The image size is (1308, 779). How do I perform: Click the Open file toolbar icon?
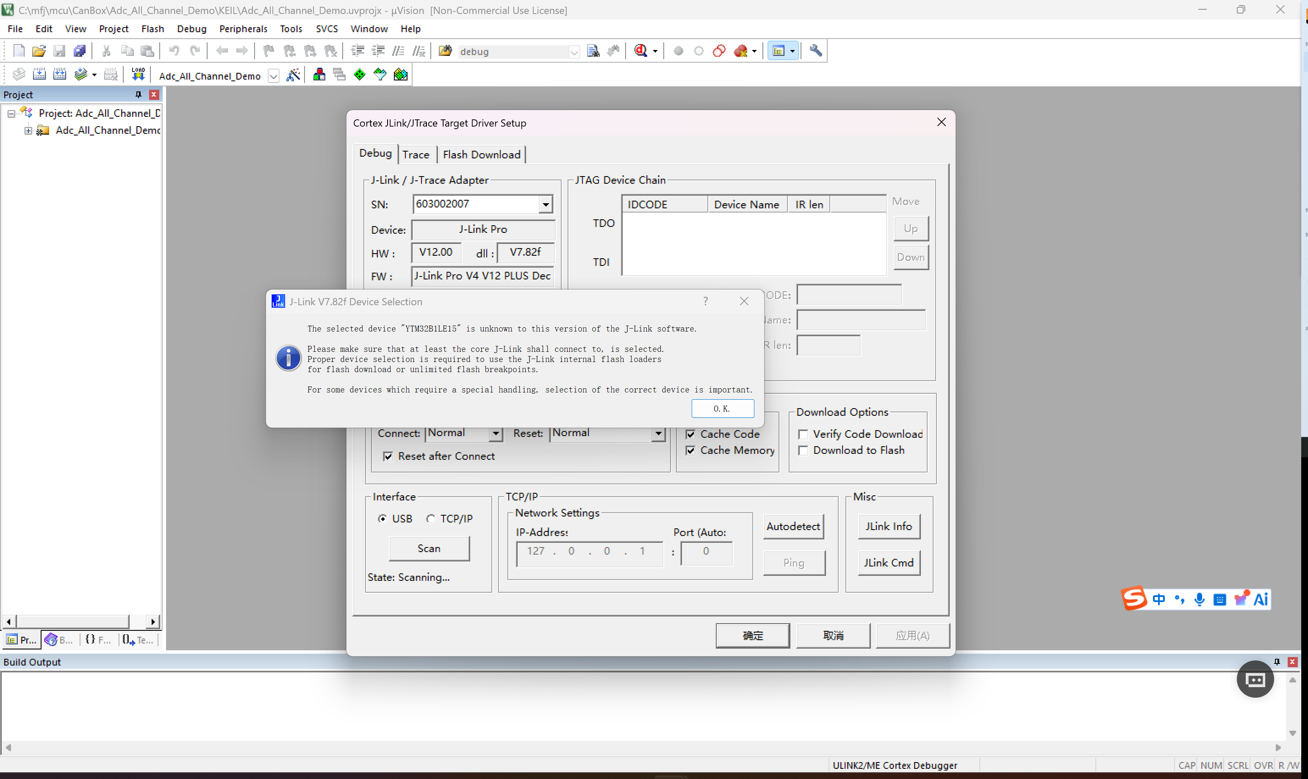[x=38, y=51]
